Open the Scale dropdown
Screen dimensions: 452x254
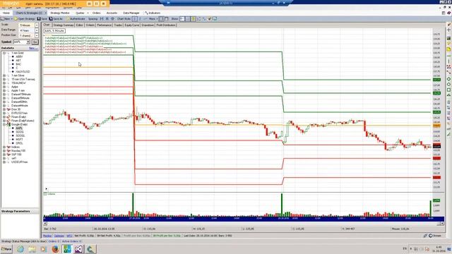tap(37, 25)
